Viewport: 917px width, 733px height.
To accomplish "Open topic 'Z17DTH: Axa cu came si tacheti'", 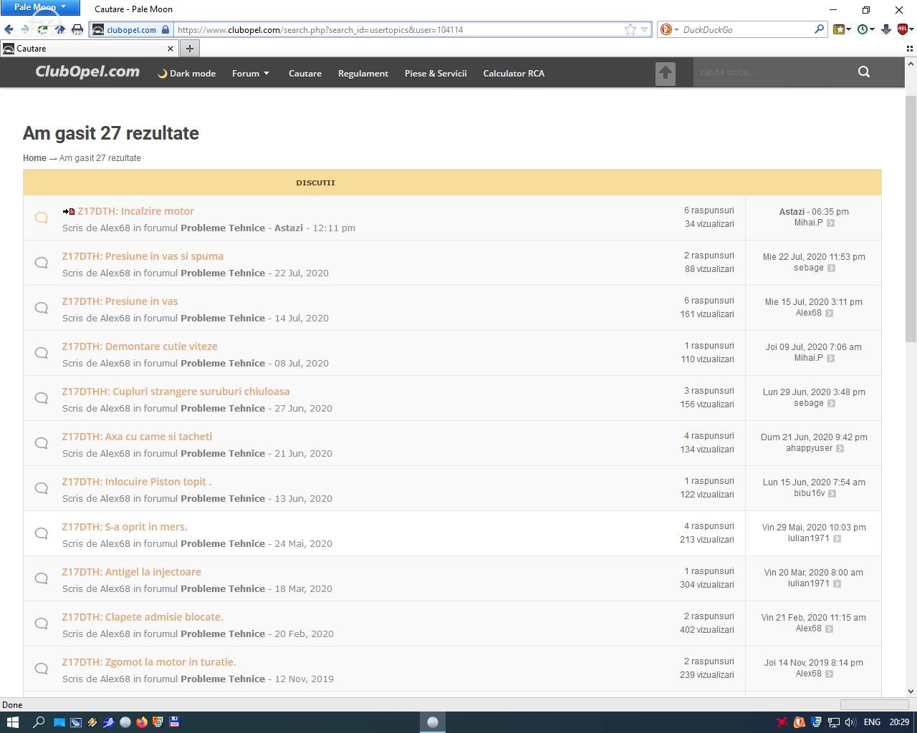I will [x=137, y=437].
